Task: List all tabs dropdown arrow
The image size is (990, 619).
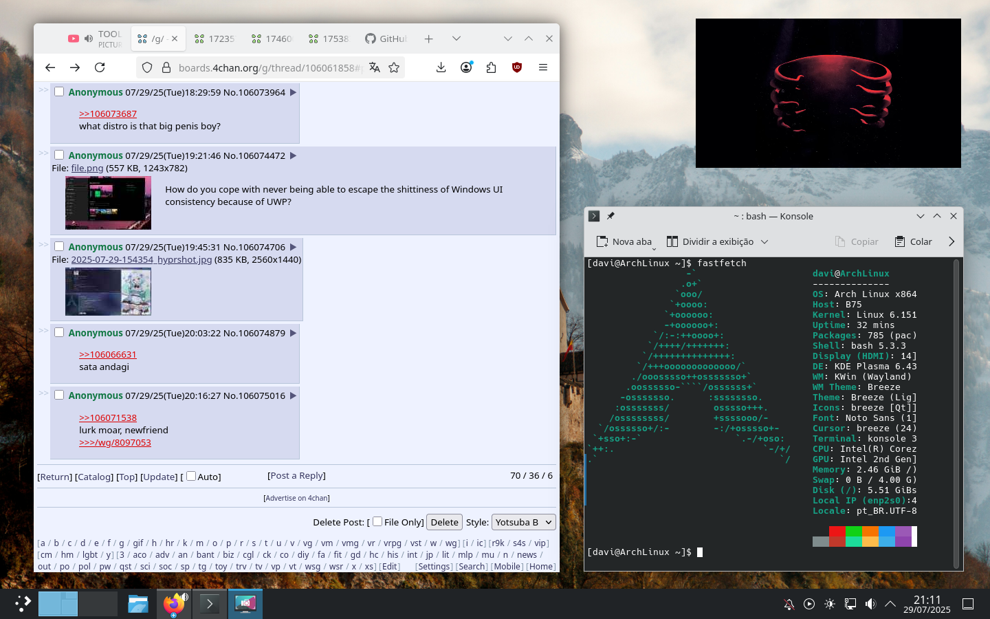Action: 456,39
